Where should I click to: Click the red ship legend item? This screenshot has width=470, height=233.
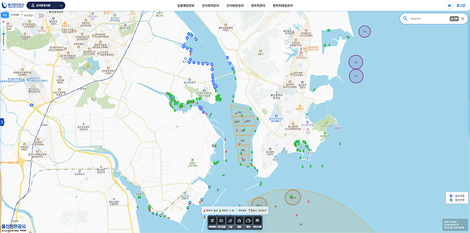(211, 210)
